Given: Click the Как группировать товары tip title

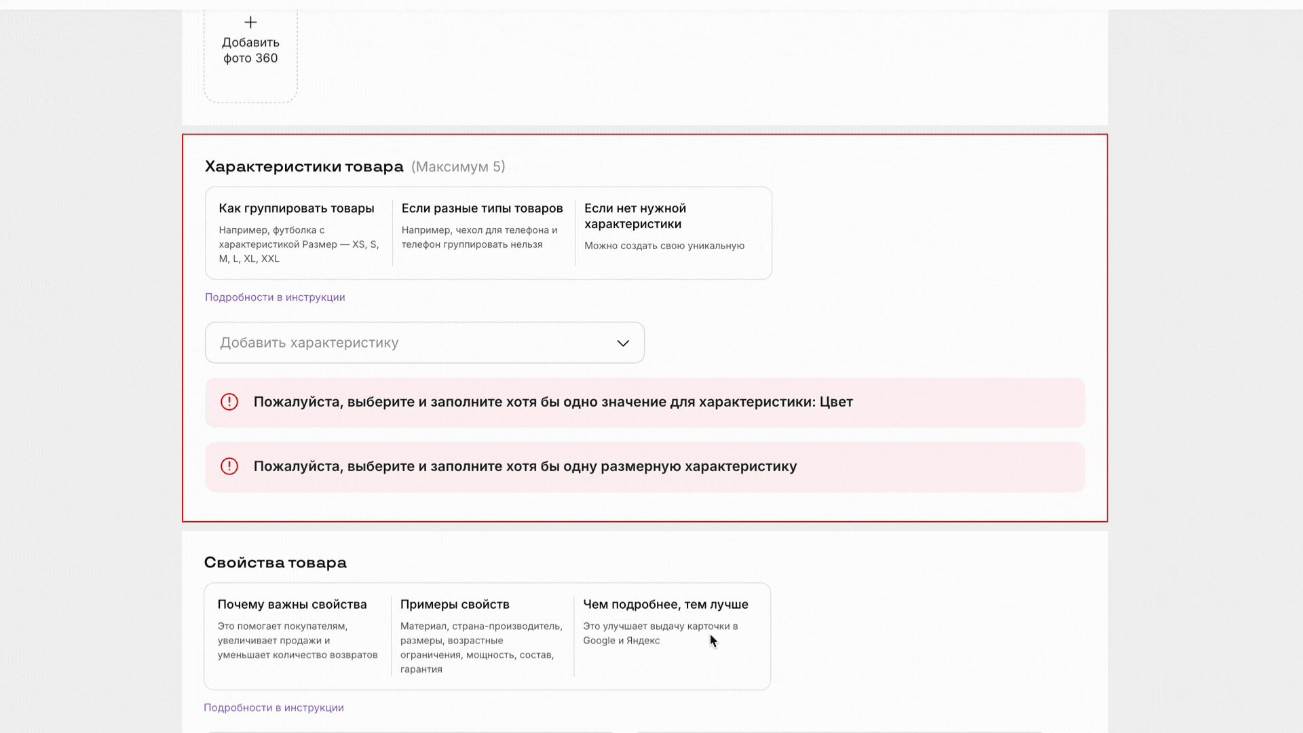Looking at the screenshot, I should coord(297,208).
